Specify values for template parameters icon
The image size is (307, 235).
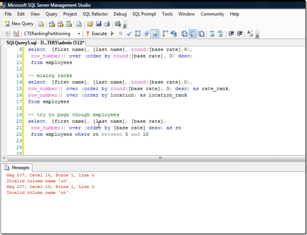(x=250, y=34)
